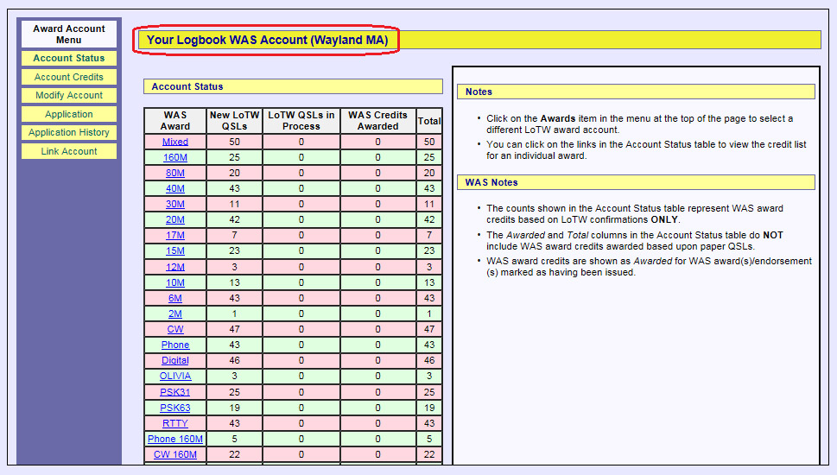Image resolution: width=837 pixels, height=475 pixels.
Task: Click the Total value 47 in the CW row
Action: [429, 329]
